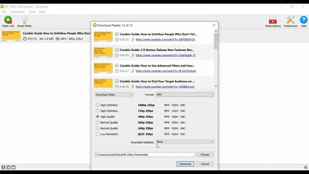The width and height of the screenshot is (309, 174).
Task: Select High Definition 1080p 25fps option
Action: coord(98,105)
